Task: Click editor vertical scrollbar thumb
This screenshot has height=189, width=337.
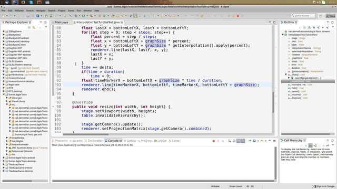Action: (x=273, y=102)
